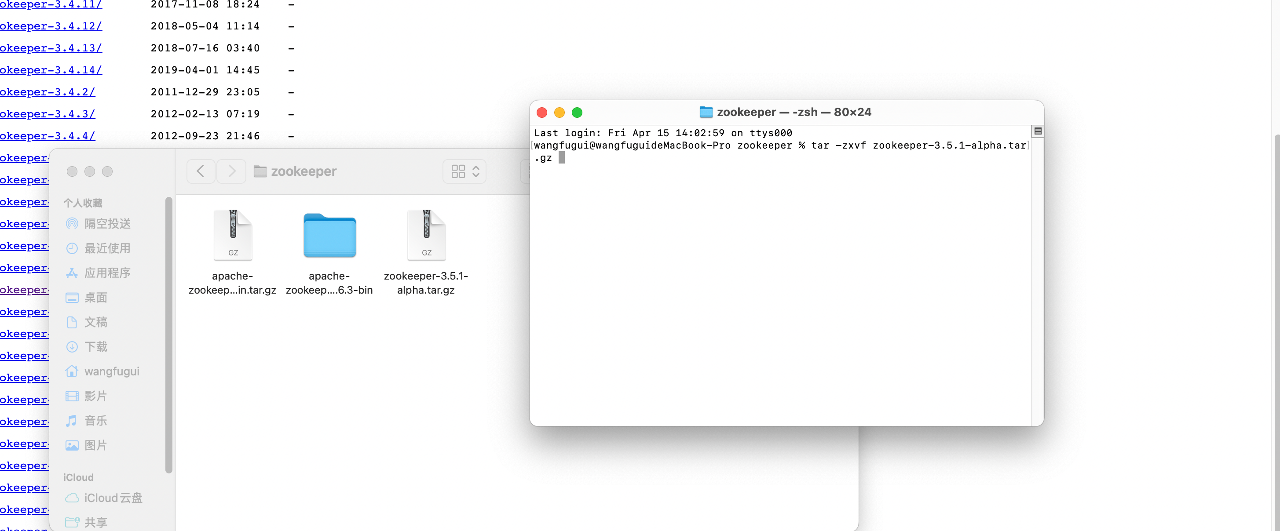Open the zookeeper-3.5.1-alpha.tar.gz file

coord(426,236)
